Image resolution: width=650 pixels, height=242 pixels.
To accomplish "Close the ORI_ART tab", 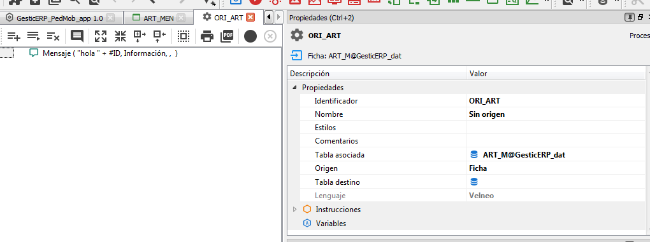I will coord(250,17).
